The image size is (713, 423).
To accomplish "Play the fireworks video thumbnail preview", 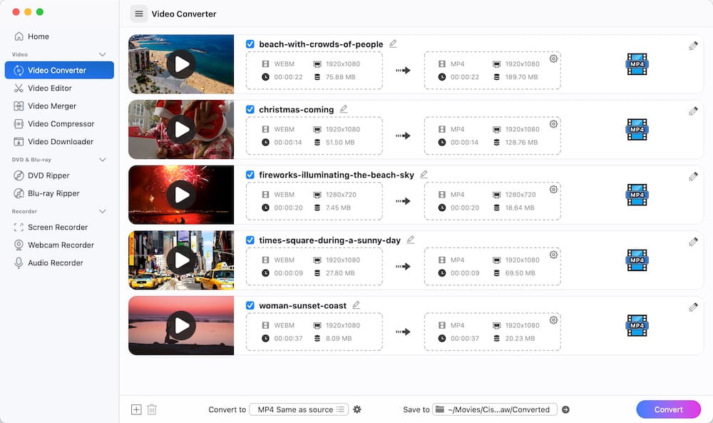I will tap(181, 195).
